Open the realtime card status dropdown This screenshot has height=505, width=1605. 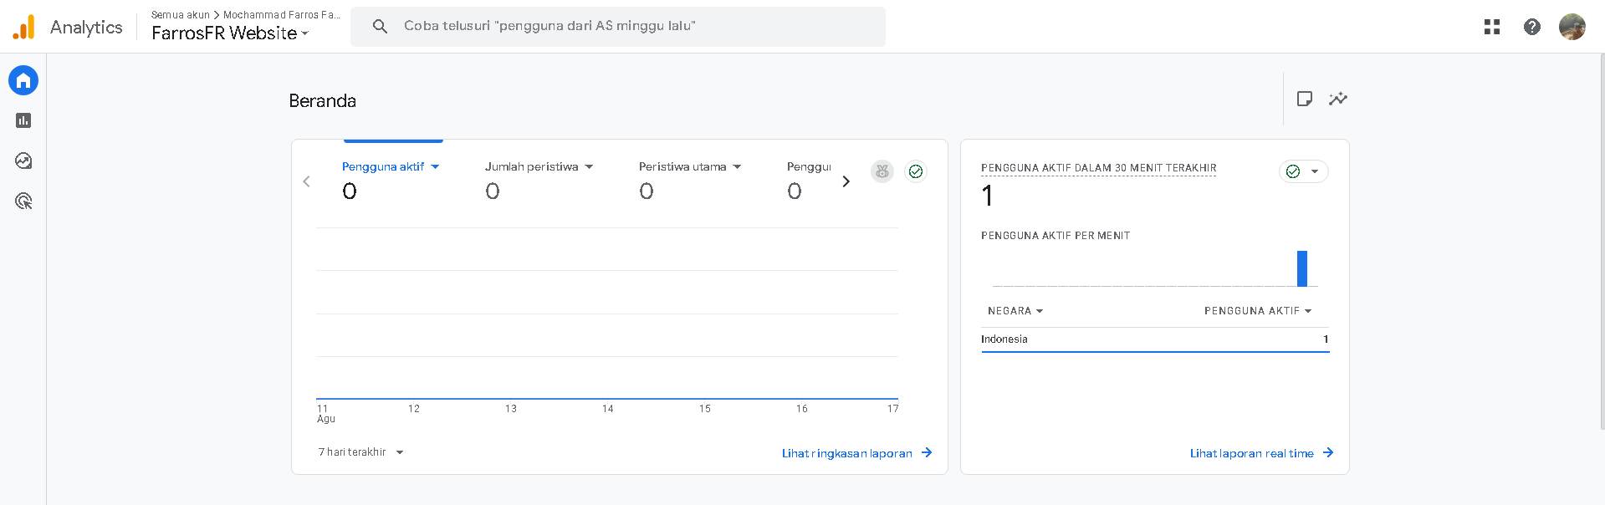pyautogui.click(x=1304, y=171)
